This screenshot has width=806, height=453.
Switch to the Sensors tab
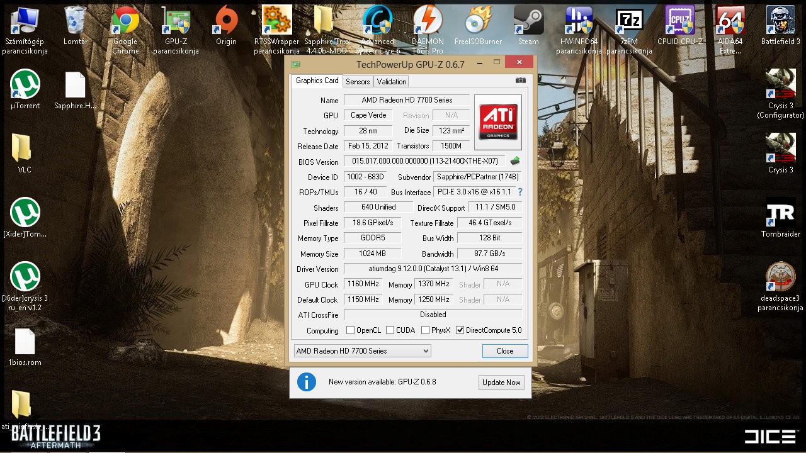point(358,82)
